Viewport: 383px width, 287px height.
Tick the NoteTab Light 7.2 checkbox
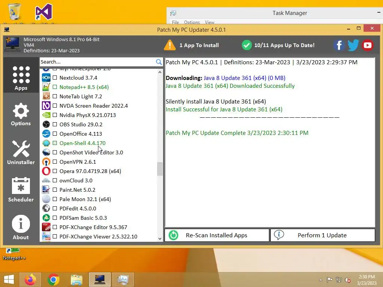[55, 96]
